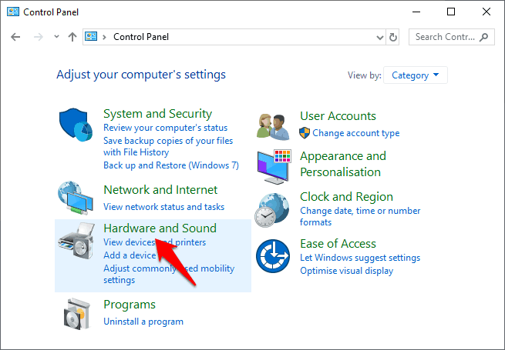Image resolution: width=505 pixels, height=350 pixels.
Task: Go forward with the forward arrow
Action: pyautogui.click(x=39, y=37)
